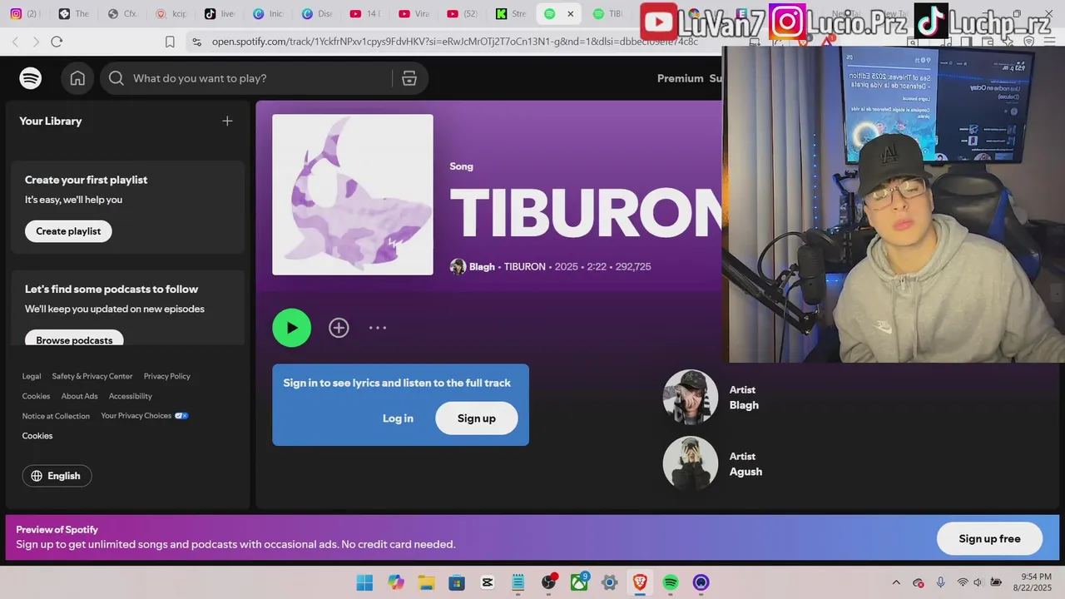Open the About Ads link
This screenshot has height=599, width=1065.
tap(80, 396)
